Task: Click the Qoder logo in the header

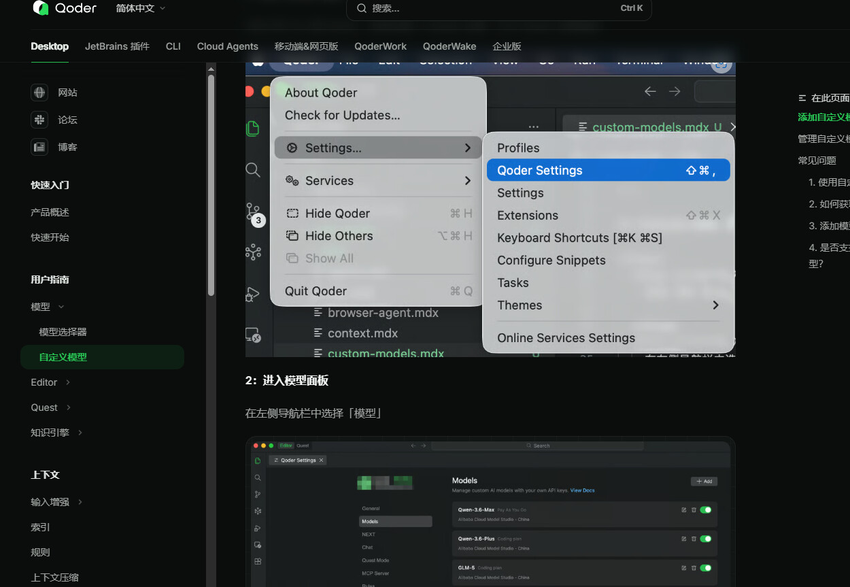Action: pos(65,8)
